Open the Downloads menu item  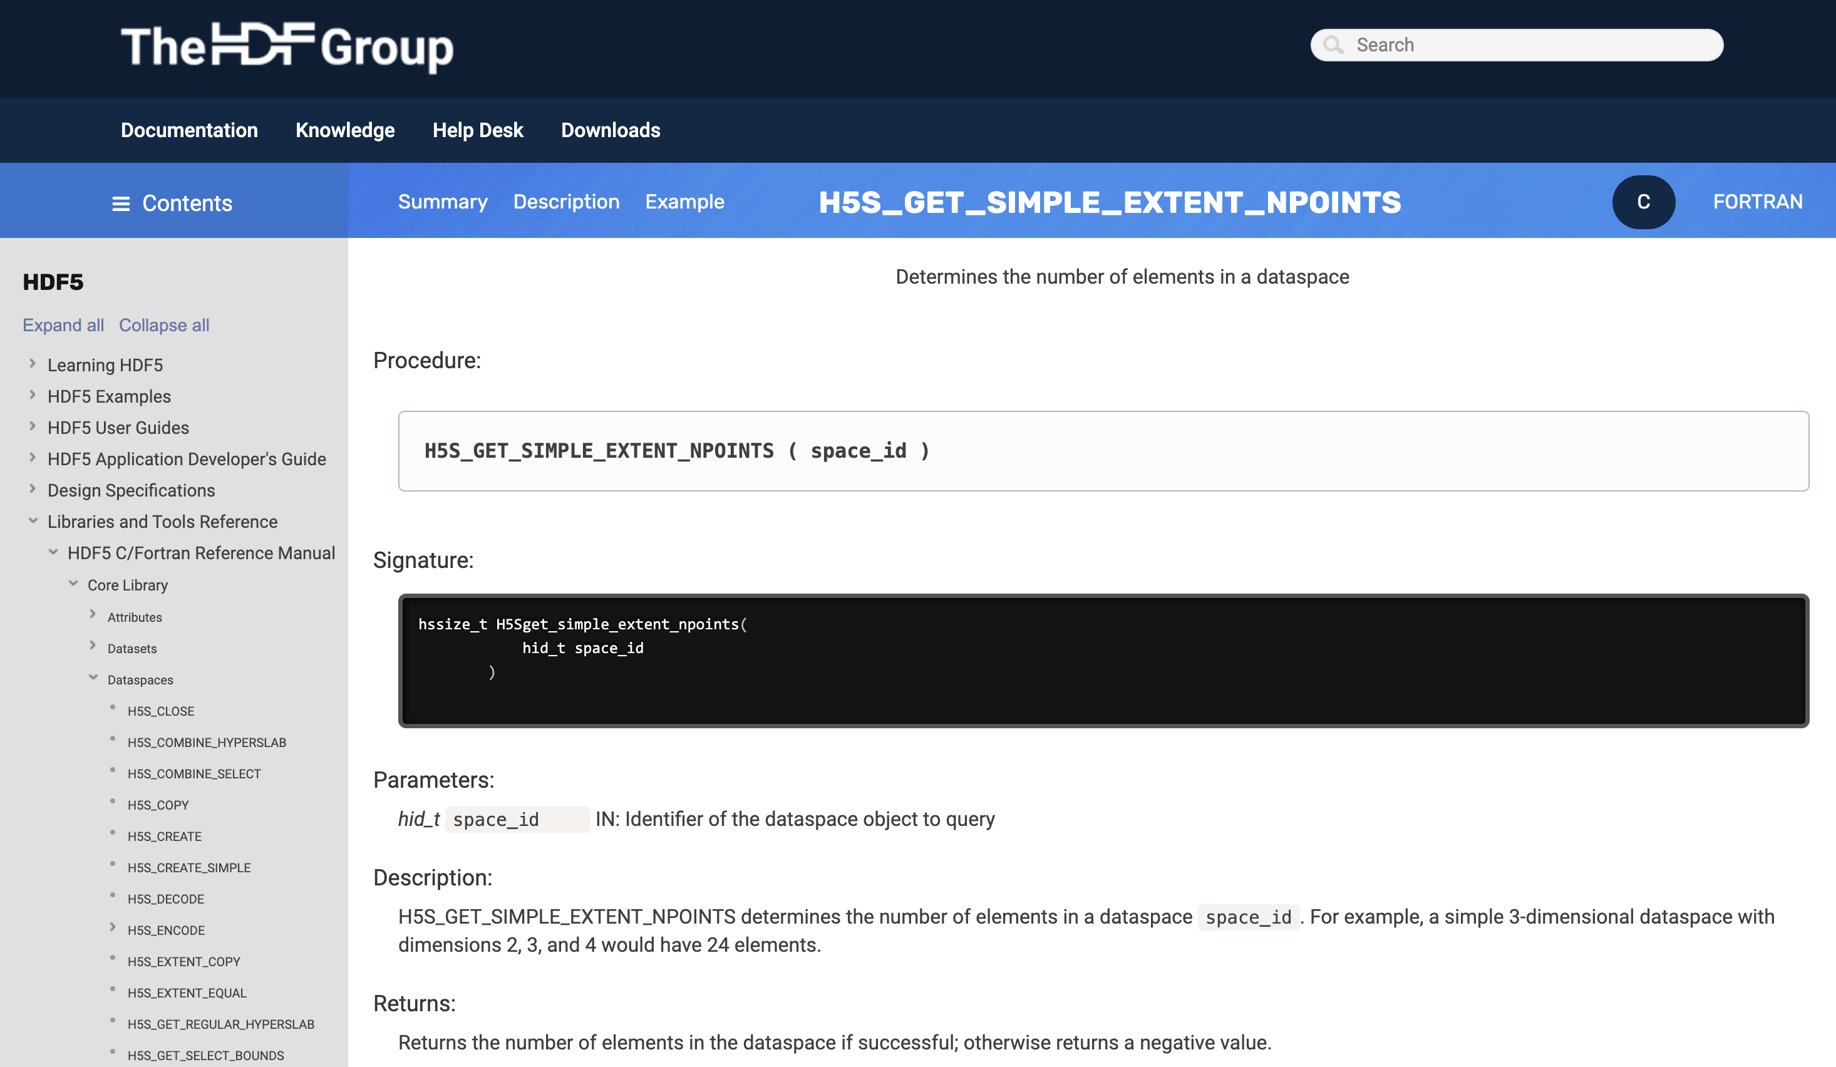pos(610,130)
